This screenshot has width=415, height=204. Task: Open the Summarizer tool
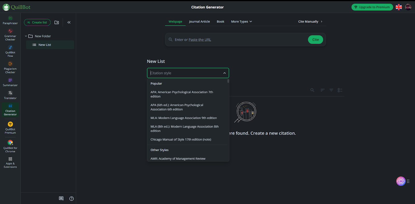[10, 82]
